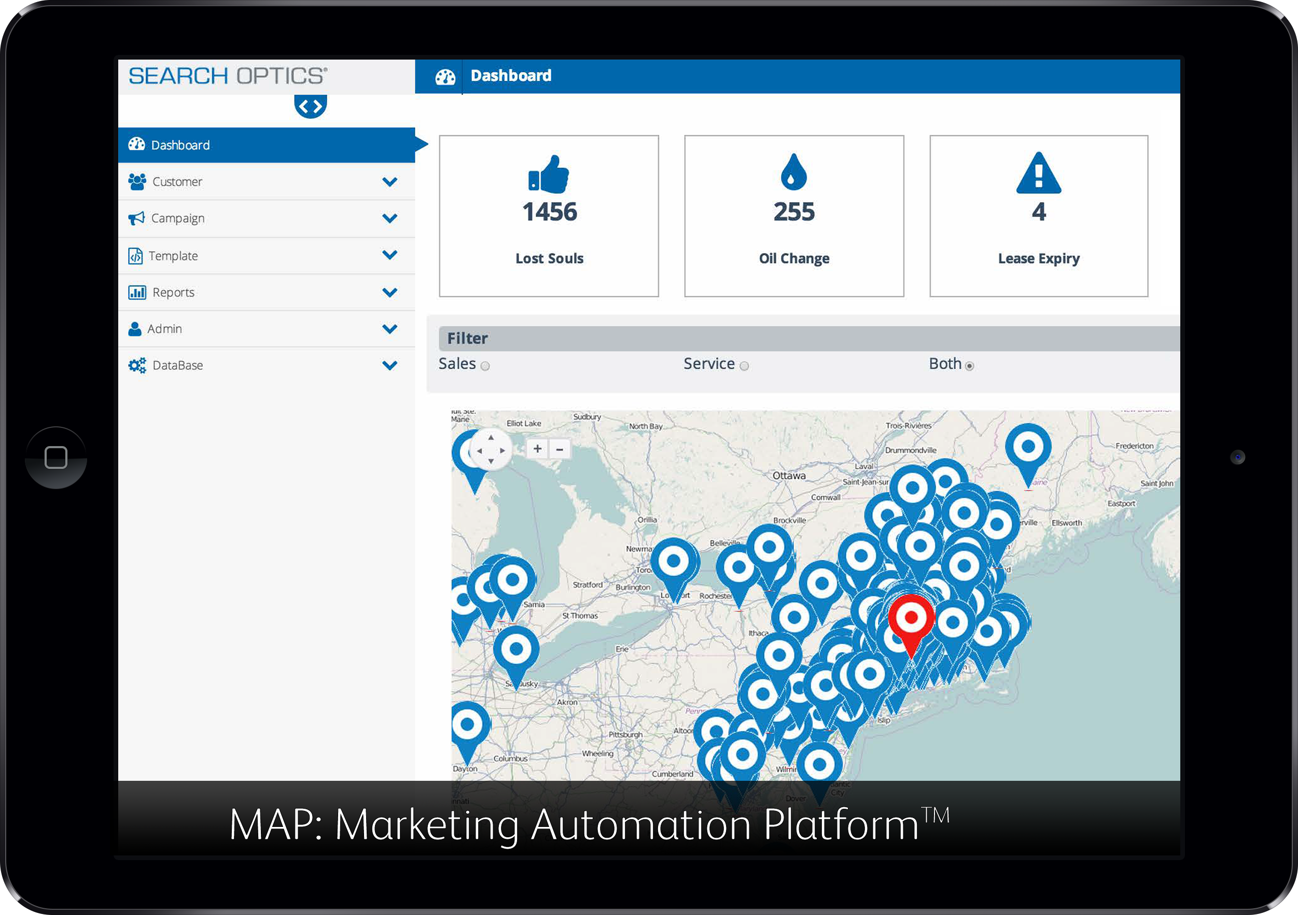Click the Campaign megaphone icon
Screen dimensions: 1298x915
coord(136,218)
